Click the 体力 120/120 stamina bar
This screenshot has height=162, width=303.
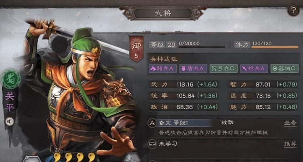pos(267,45)
